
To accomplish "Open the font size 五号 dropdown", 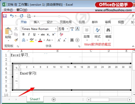I will click(x=67, y=29).
